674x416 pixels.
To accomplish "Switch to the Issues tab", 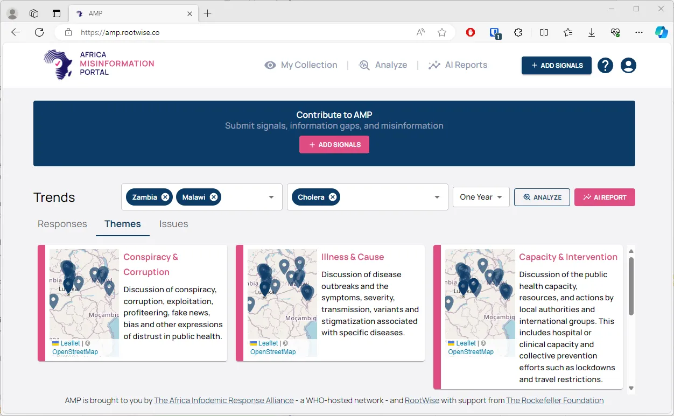I will point(173,224).
